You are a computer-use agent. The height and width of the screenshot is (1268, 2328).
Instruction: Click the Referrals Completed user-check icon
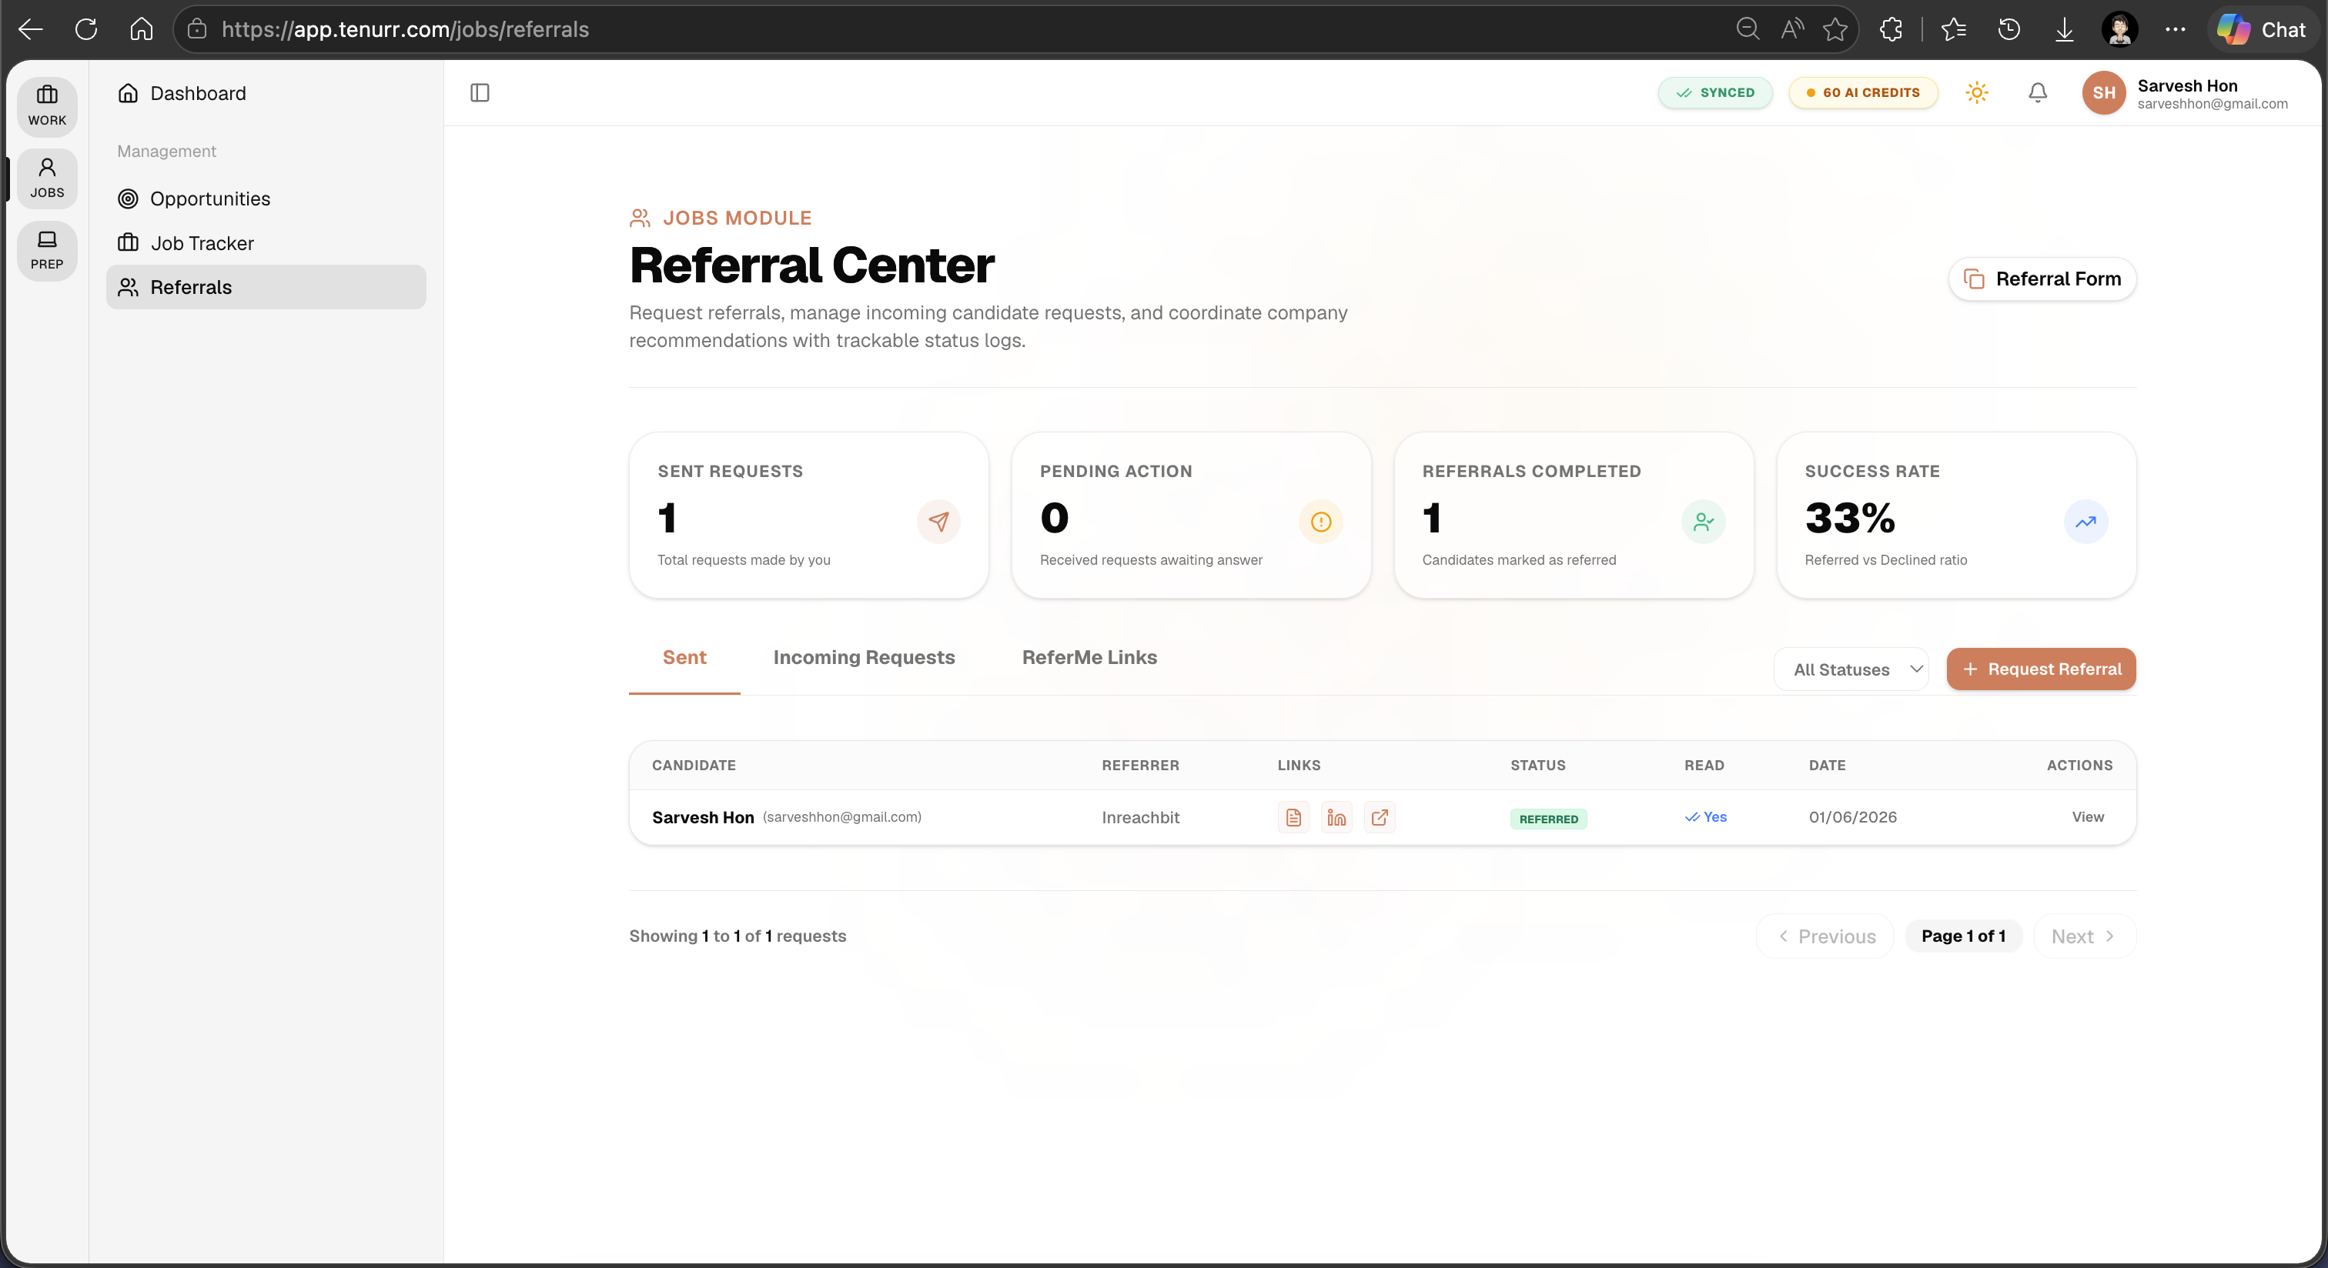(1703, 522)
